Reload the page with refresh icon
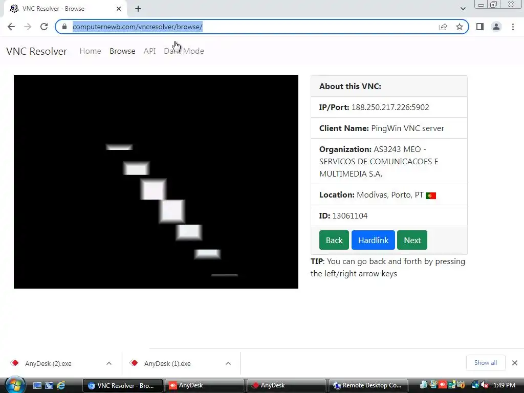 pyautogui.click(x=44, y=27)
